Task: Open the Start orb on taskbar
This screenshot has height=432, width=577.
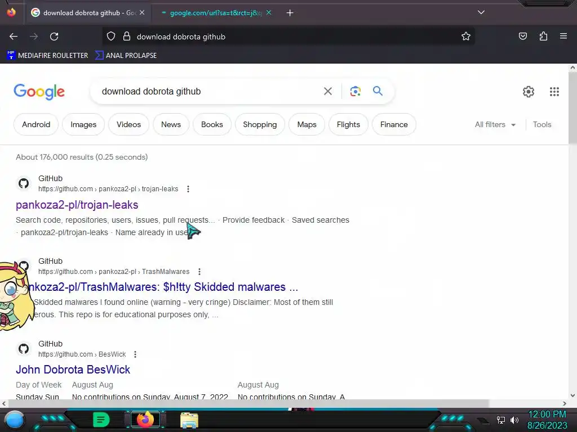Action: 15,420
